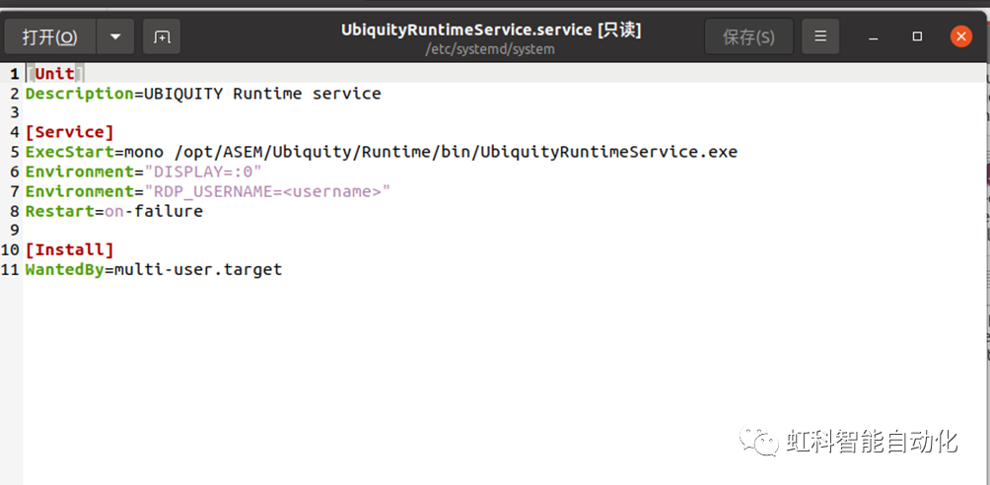Click line number 9 in the gutter
990x485 pixels.
coord(14,230)
